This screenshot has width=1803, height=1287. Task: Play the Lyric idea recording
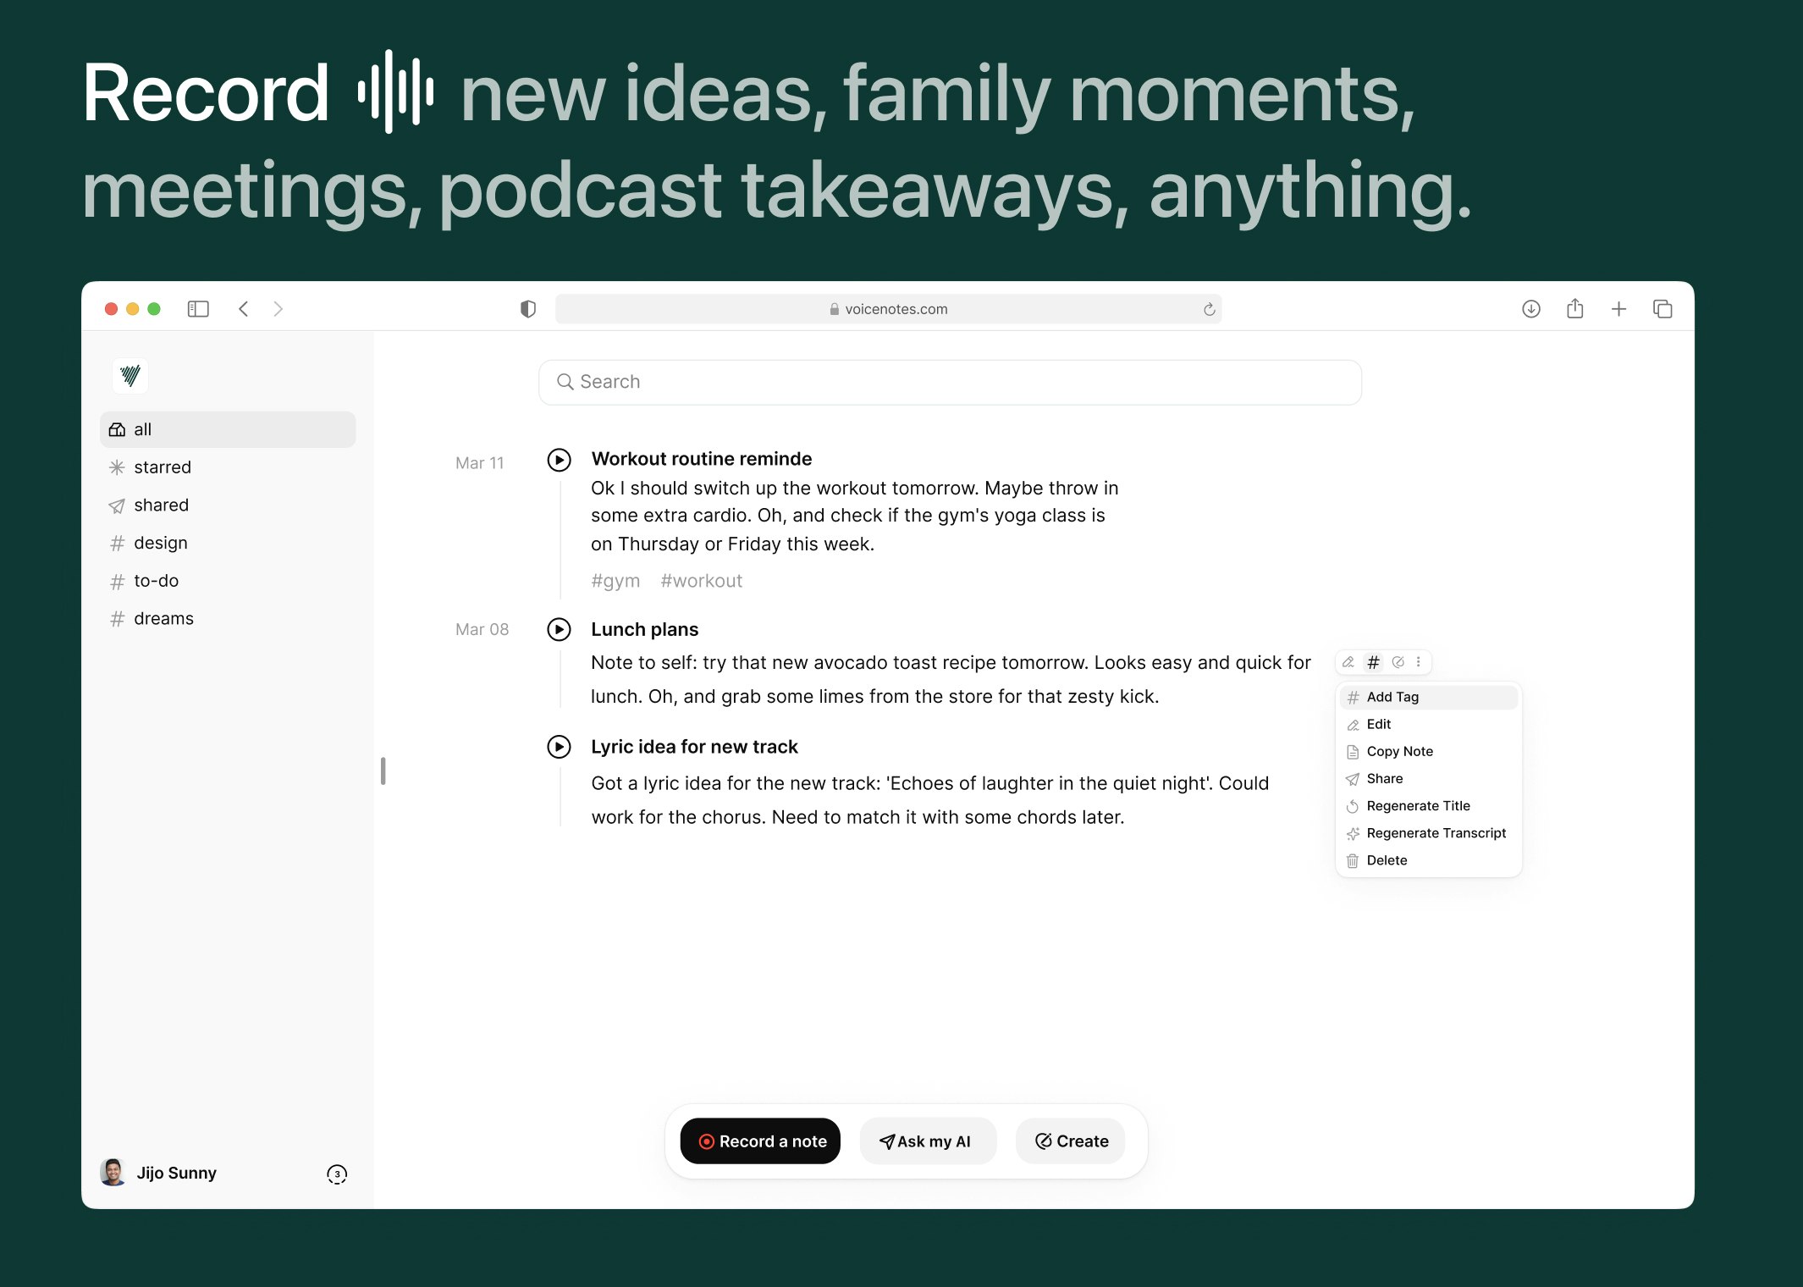559,747
